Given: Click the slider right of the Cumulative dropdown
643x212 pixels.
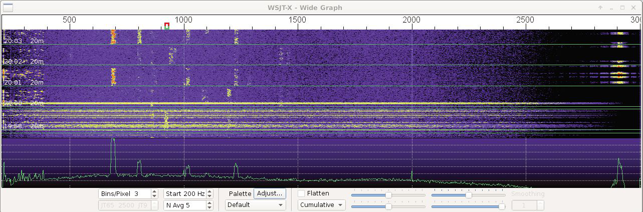Looking at the screenshot, I should (388, 206).
